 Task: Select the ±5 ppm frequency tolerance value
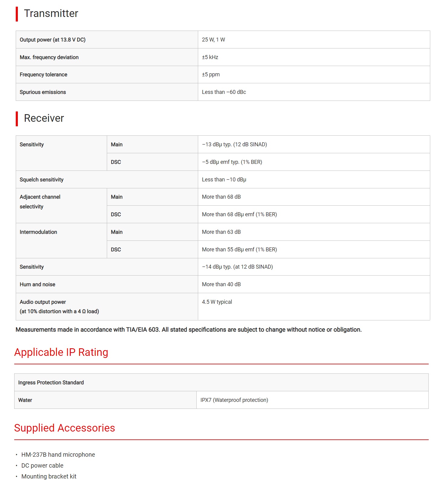coord(211,74)
